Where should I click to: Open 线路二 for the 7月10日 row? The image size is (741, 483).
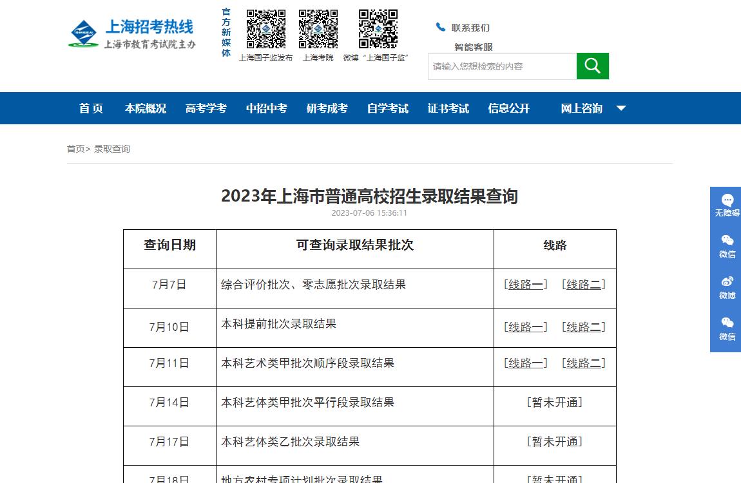pos(584,327)
